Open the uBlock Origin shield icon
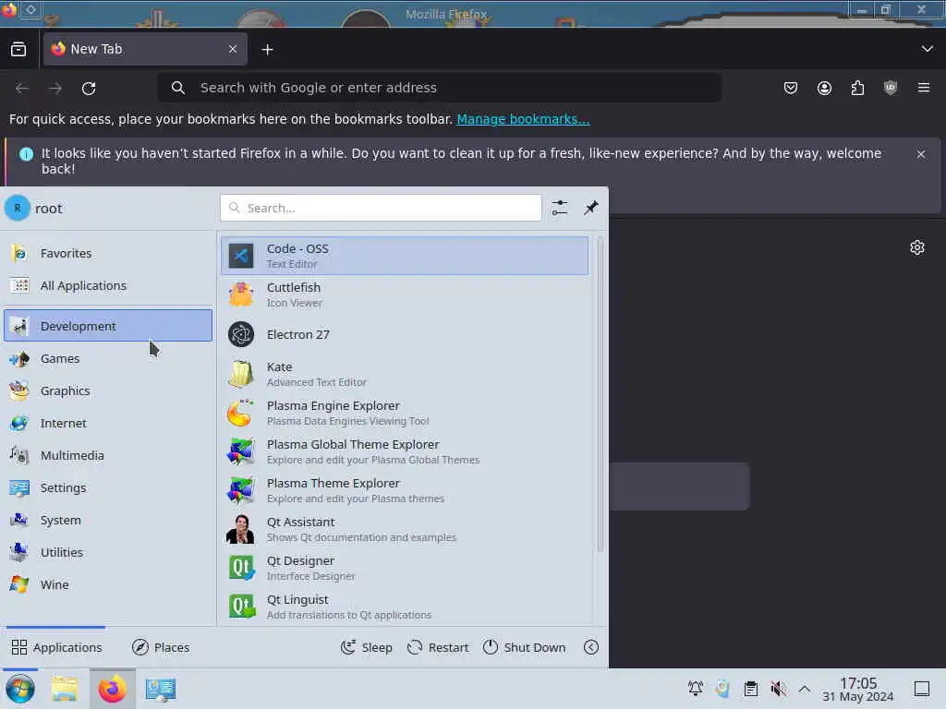This screenshot has width=946, height=709. coord(891,88)
